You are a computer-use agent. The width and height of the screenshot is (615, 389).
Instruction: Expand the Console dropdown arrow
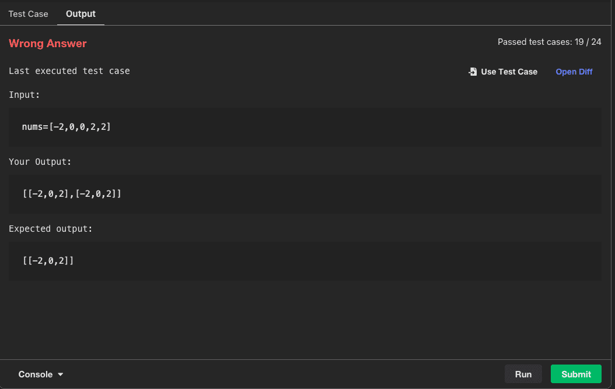pos(61,374)
